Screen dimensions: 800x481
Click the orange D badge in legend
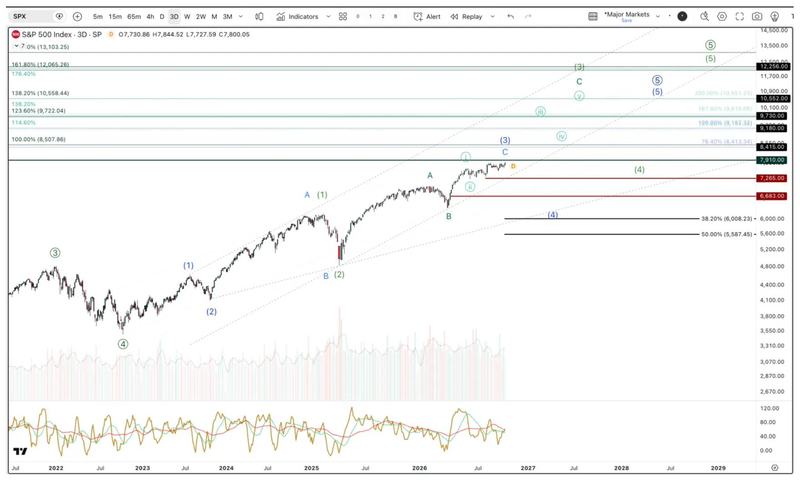111,34
